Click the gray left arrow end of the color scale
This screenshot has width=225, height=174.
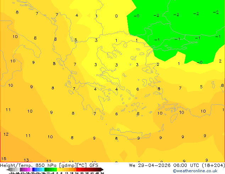(x=8, y=169)
